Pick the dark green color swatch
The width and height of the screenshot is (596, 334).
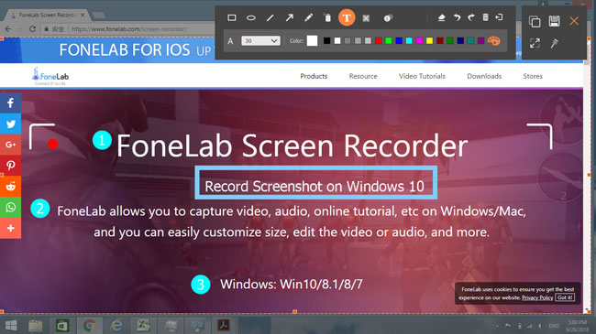pyautogui.click(x=450, y=40)
